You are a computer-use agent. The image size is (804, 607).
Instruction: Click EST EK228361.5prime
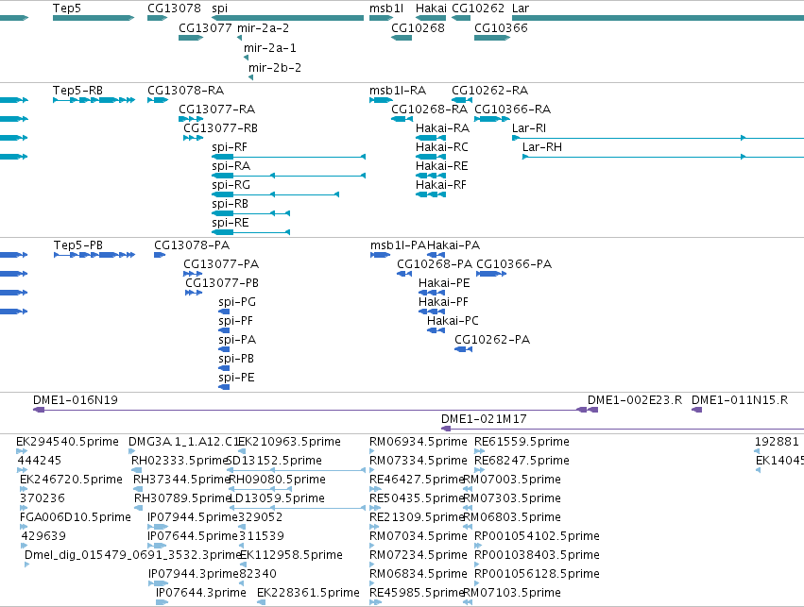262,602
